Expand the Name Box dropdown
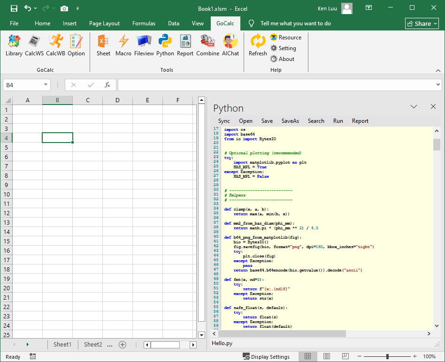Viewport: 445px width, 362px height. click(46, 85)
